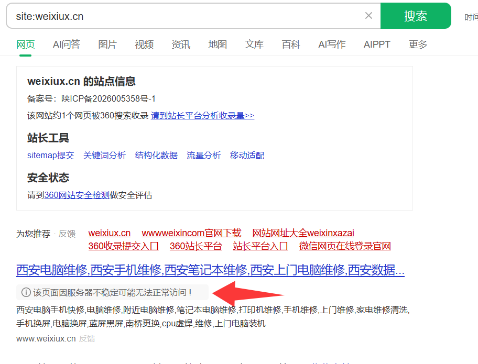Open the recommended weixiux.cn link

pos(110,233)
